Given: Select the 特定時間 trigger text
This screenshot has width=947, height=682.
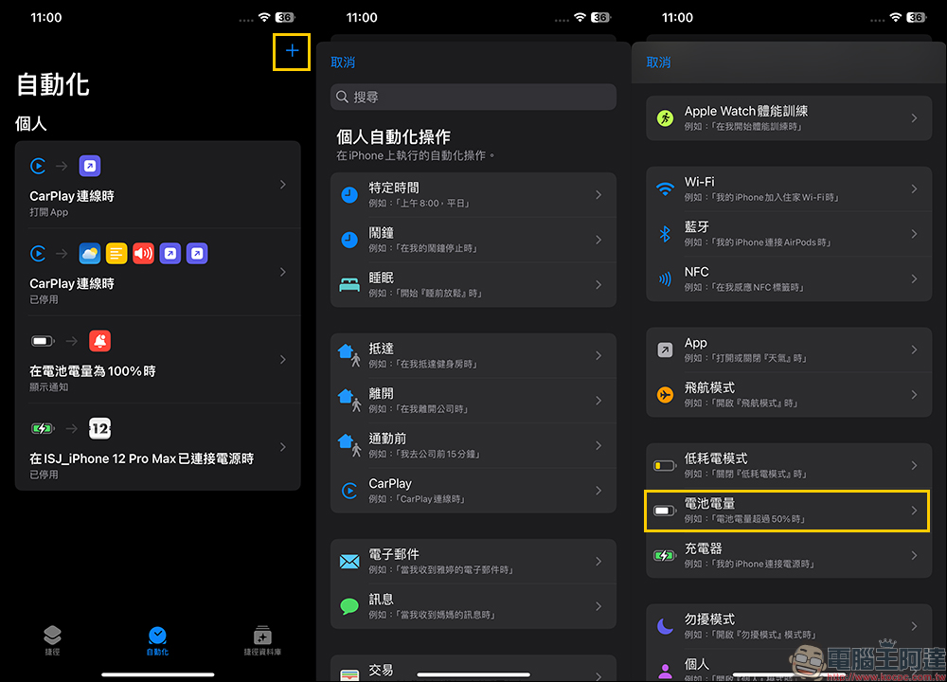Looking at the screenshot, I should (394, 188).
